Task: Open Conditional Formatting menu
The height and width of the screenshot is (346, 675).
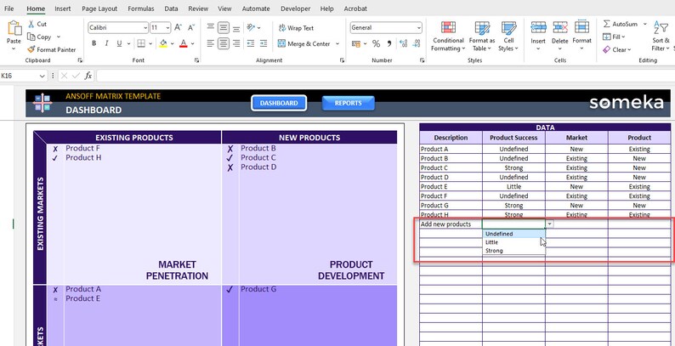Action: click(x=448, y=37)
